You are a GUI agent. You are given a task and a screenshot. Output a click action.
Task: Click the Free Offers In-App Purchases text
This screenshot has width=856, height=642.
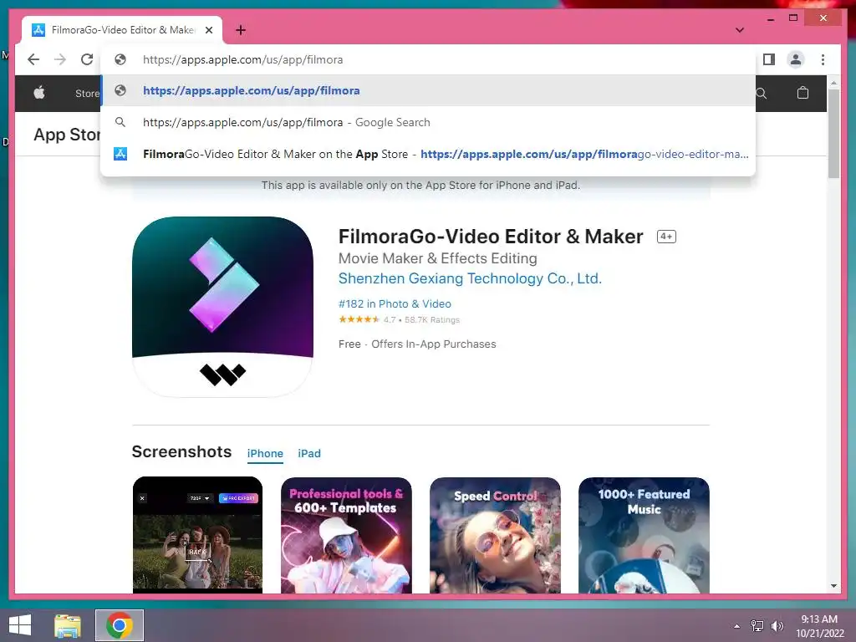tap(417, 344)
